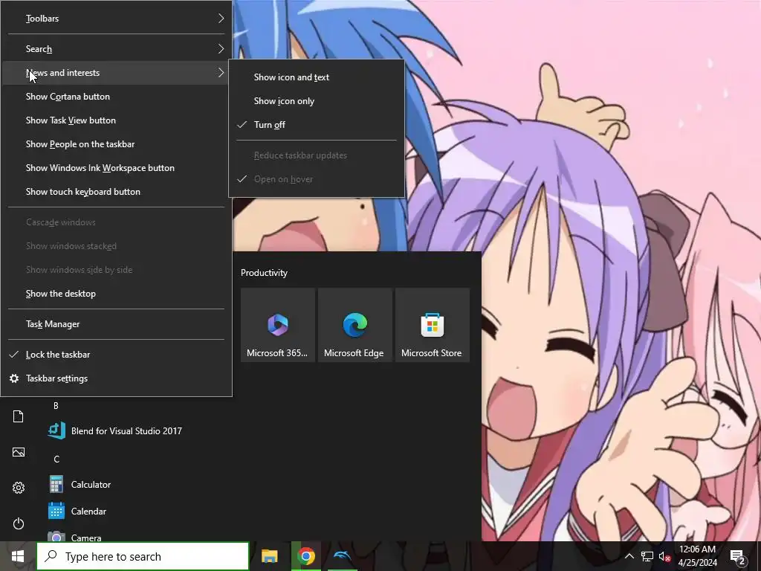Open Task Manager from context menu
The height and width of the screenshot is (571, 761).
tap(117, 324)
